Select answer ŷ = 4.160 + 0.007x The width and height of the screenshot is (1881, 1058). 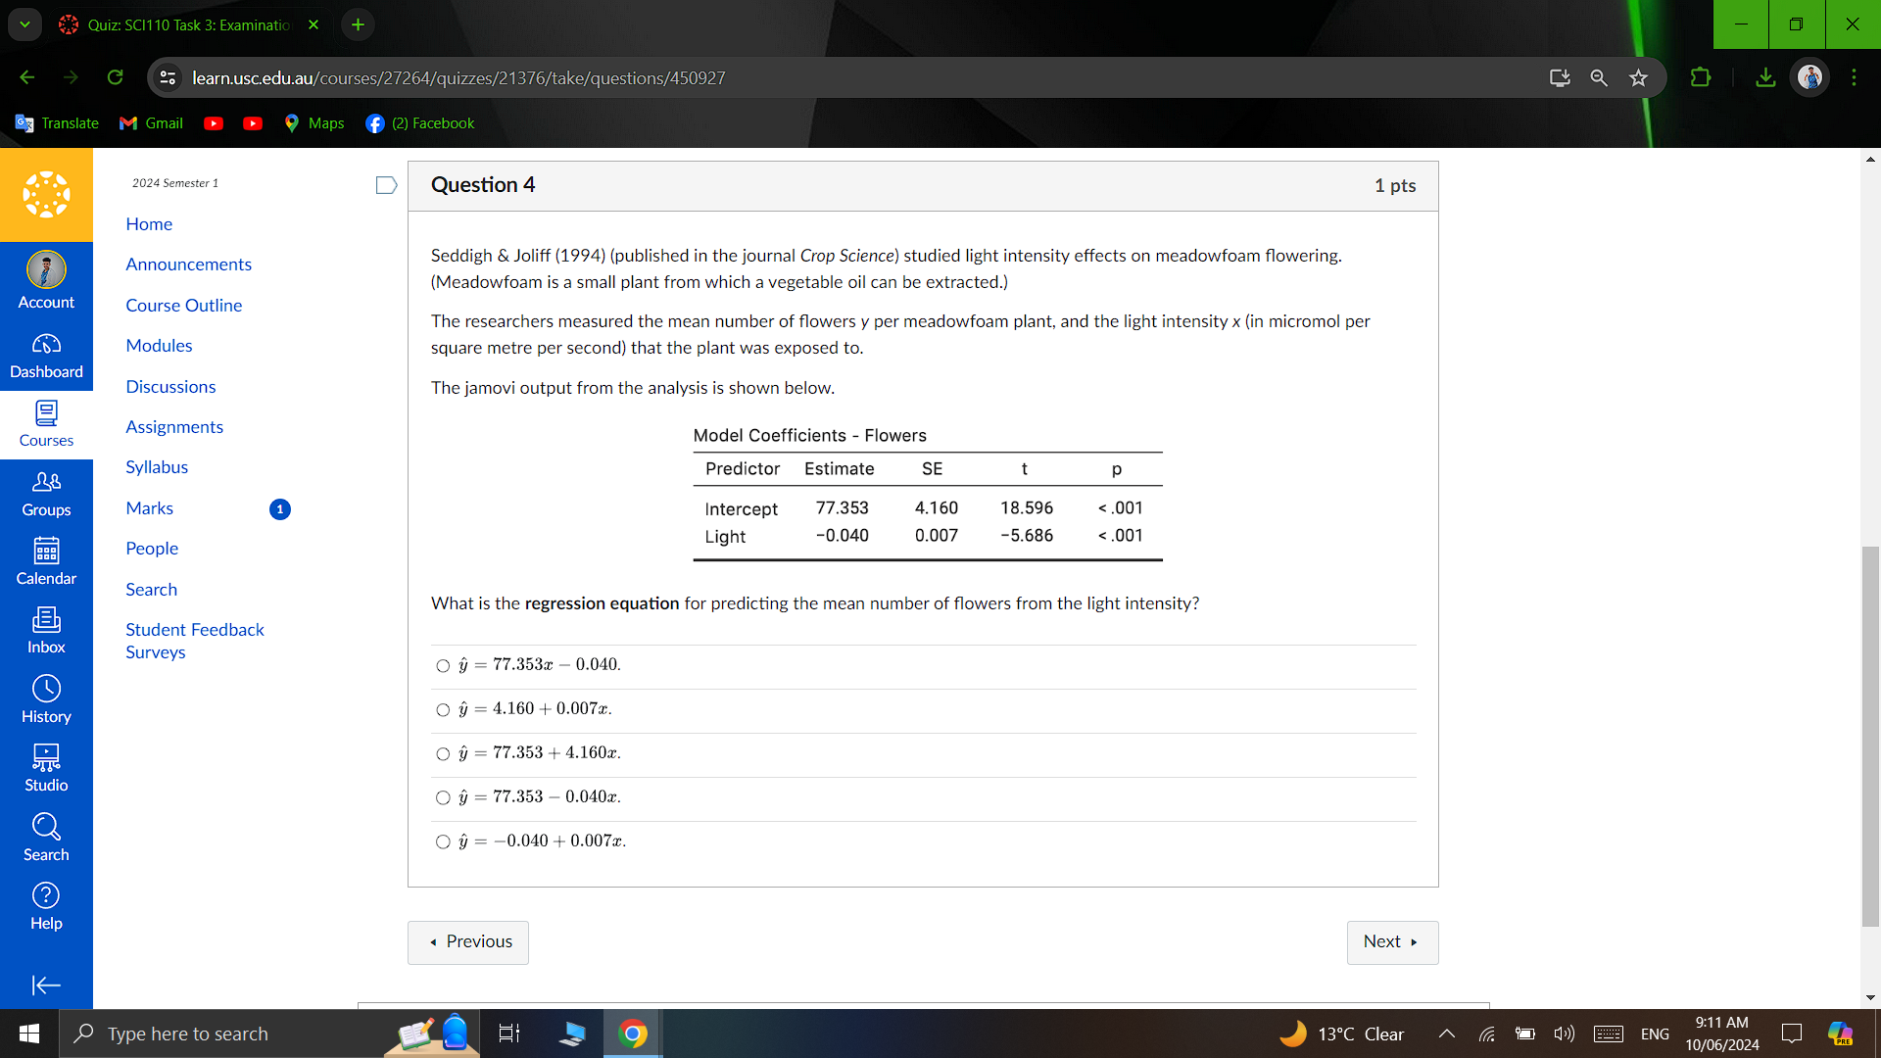443,709
